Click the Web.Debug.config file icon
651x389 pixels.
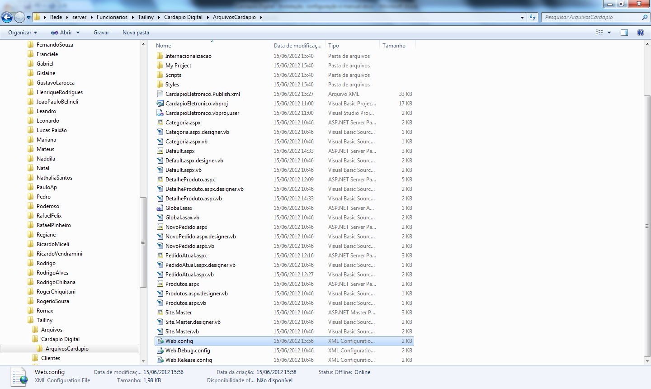click(x=160, y=351)
